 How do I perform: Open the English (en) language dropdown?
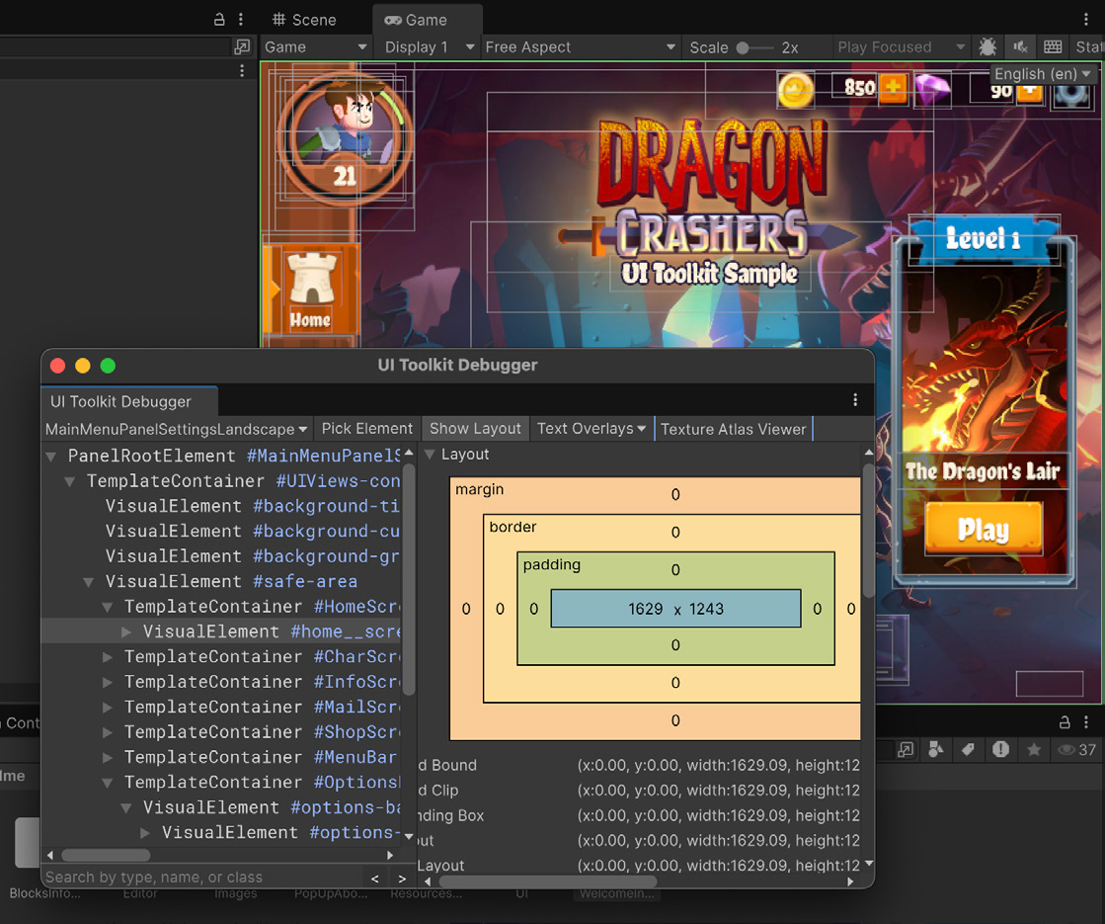coord(1042,74)
